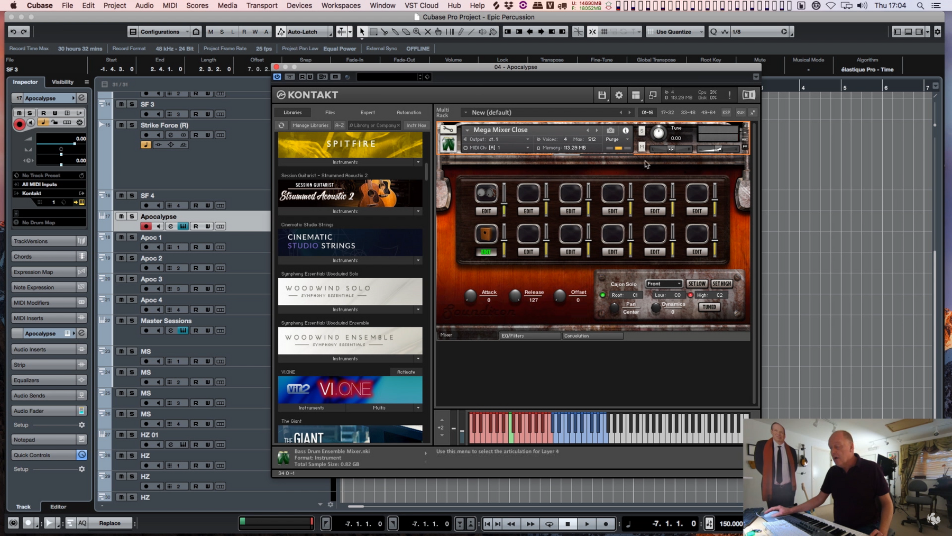Toggle record enable on Apocalypse track

146,226
